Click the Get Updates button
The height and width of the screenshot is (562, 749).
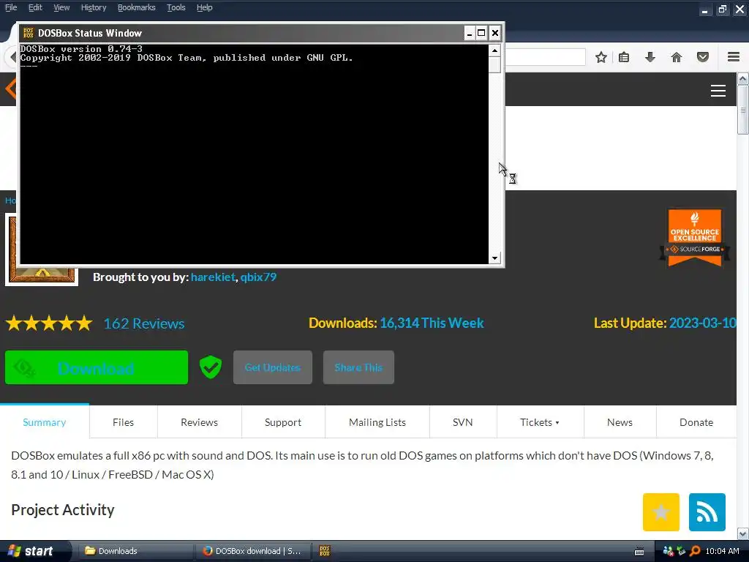(272, 367)
